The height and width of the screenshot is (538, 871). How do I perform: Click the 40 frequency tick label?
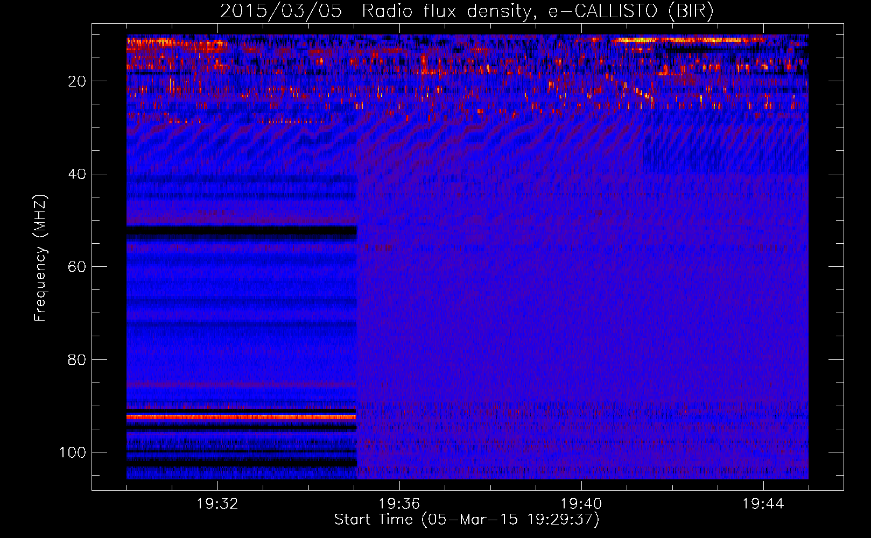[x=77, y=174]
